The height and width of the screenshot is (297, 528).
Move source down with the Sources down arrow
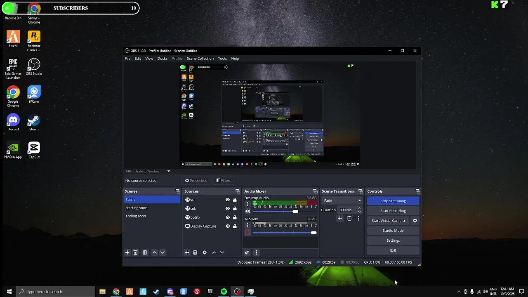[x=222, y=252]
